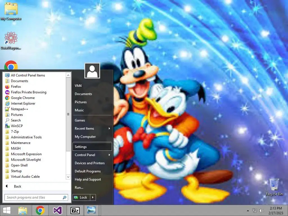The height and width of the screenshot is (216, 288).
Task: Open DataWagon desktop shortcut
Action: pos(11,41)
